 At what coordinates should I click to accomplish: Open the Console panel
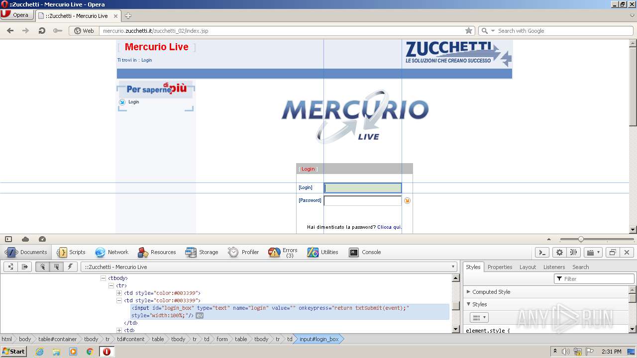(x=365, y=252)
